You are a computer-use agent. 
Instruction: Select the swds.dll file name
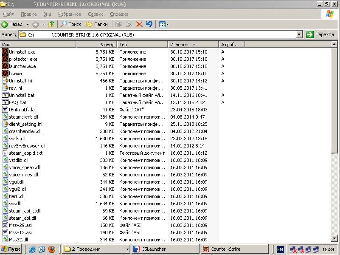coord(17,139)
